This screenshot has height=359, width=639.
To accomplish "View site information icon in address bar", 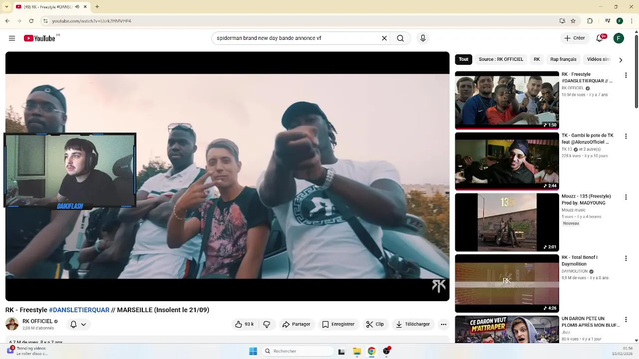I will 45,21.
